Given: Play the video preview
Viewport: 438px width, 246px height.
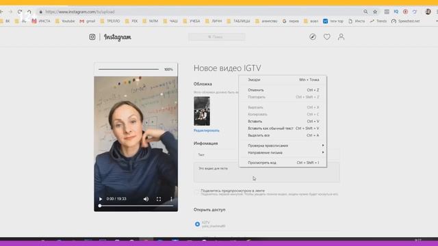Looking at the screenshot, I should (x=101, y=199).
